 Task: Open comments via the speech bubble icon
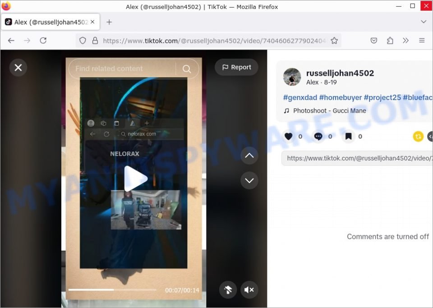tap(318, 136)
